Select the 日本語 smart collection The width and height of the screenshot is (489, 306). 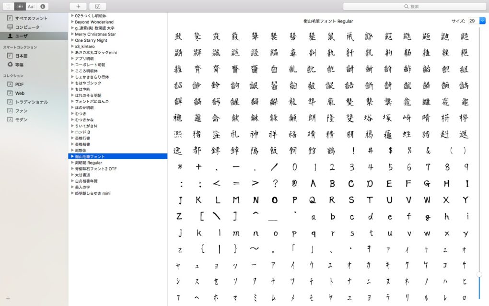pos(21,56)
